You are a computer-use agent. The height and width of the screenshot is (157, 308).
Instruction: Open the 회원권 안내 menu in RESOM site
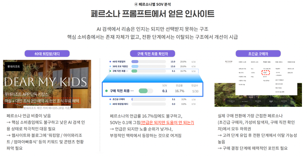pos(291,62)
